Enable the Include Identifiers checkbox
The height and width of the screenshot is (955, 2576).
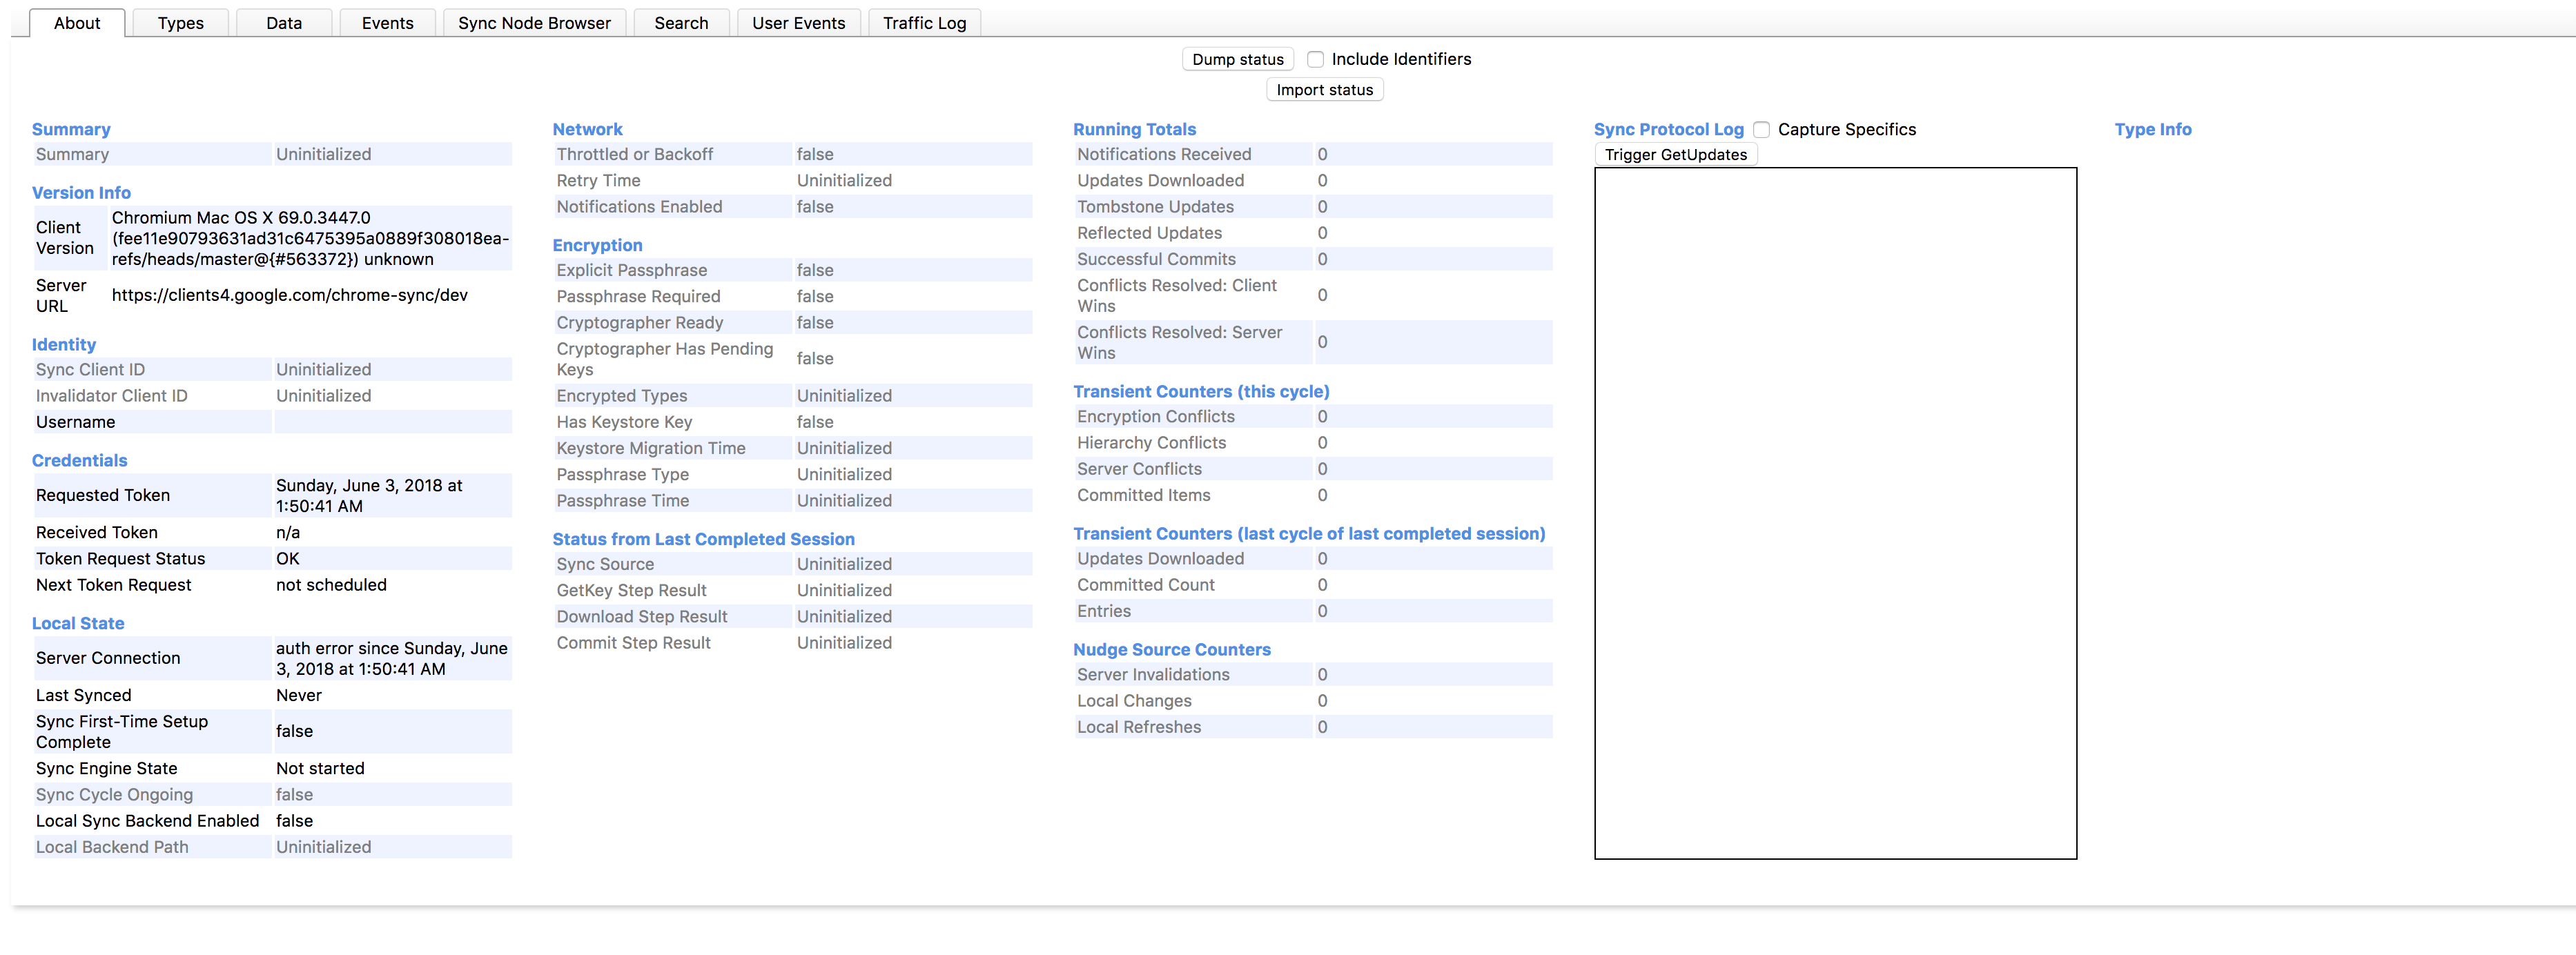tap(1316, 59)
